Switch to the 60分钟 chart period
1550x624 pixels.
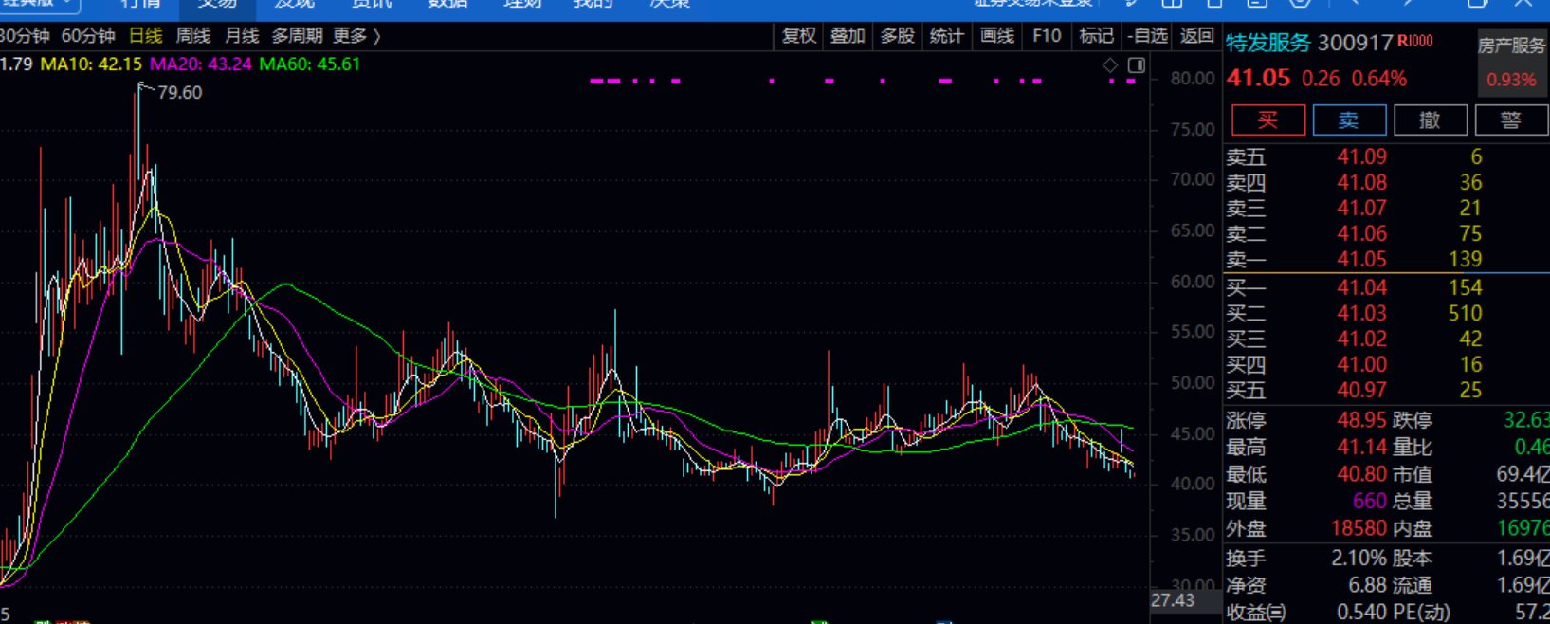click(87, 36)
